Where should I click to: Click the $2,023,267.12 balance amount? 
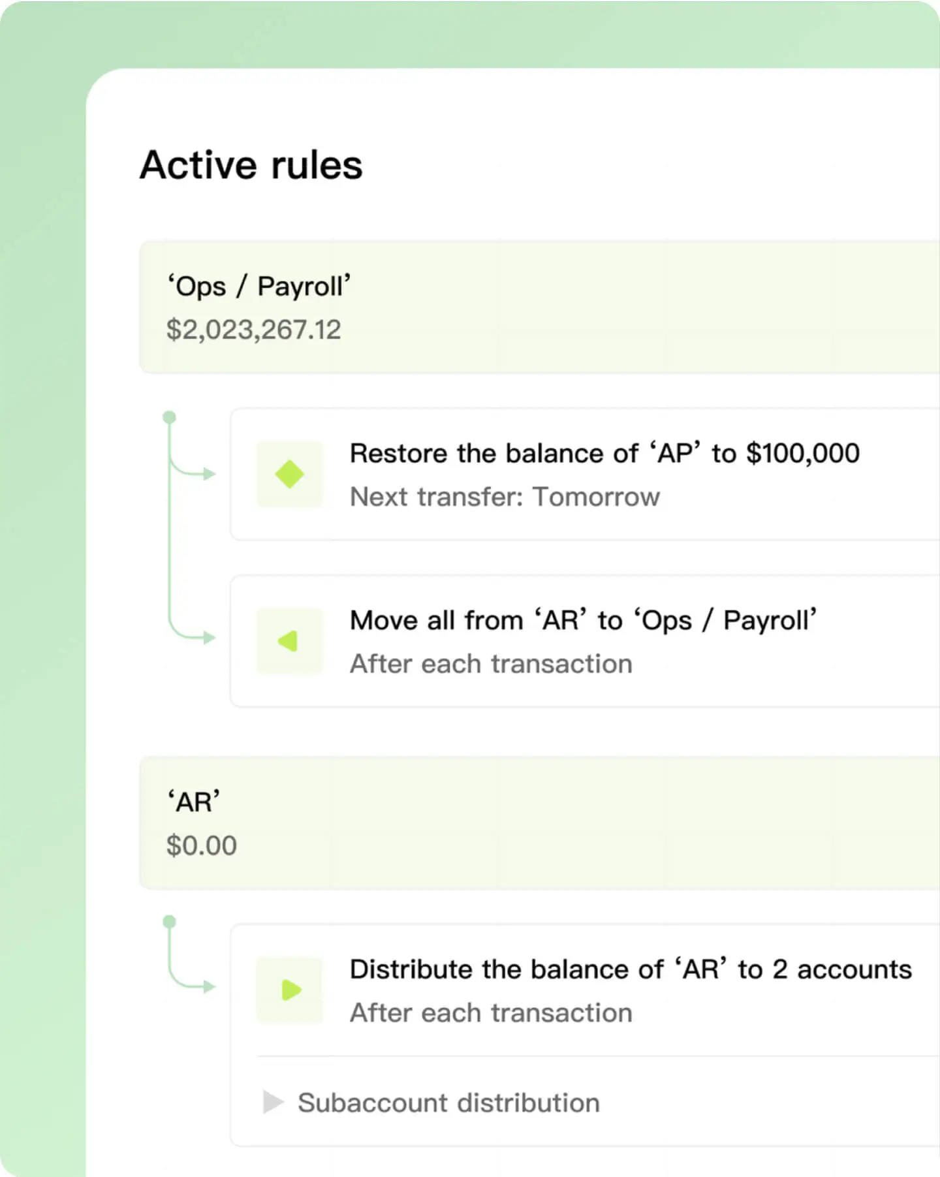[253, 330]
